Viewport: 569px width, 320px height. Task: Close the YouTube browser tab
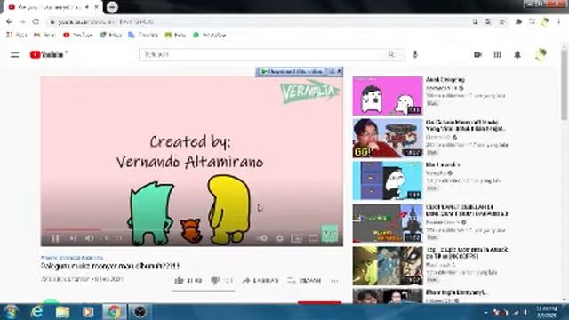coord(97,7)
